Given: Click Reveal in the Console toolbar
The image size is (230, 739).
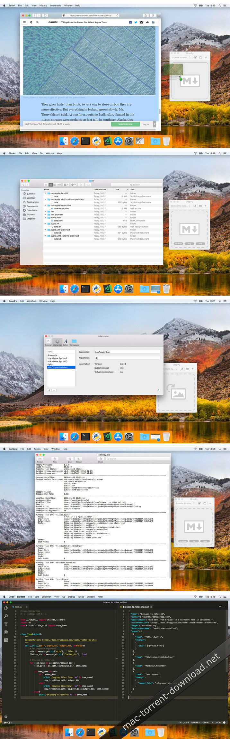Looking at the screenshot, I should (x=40, y=460).
